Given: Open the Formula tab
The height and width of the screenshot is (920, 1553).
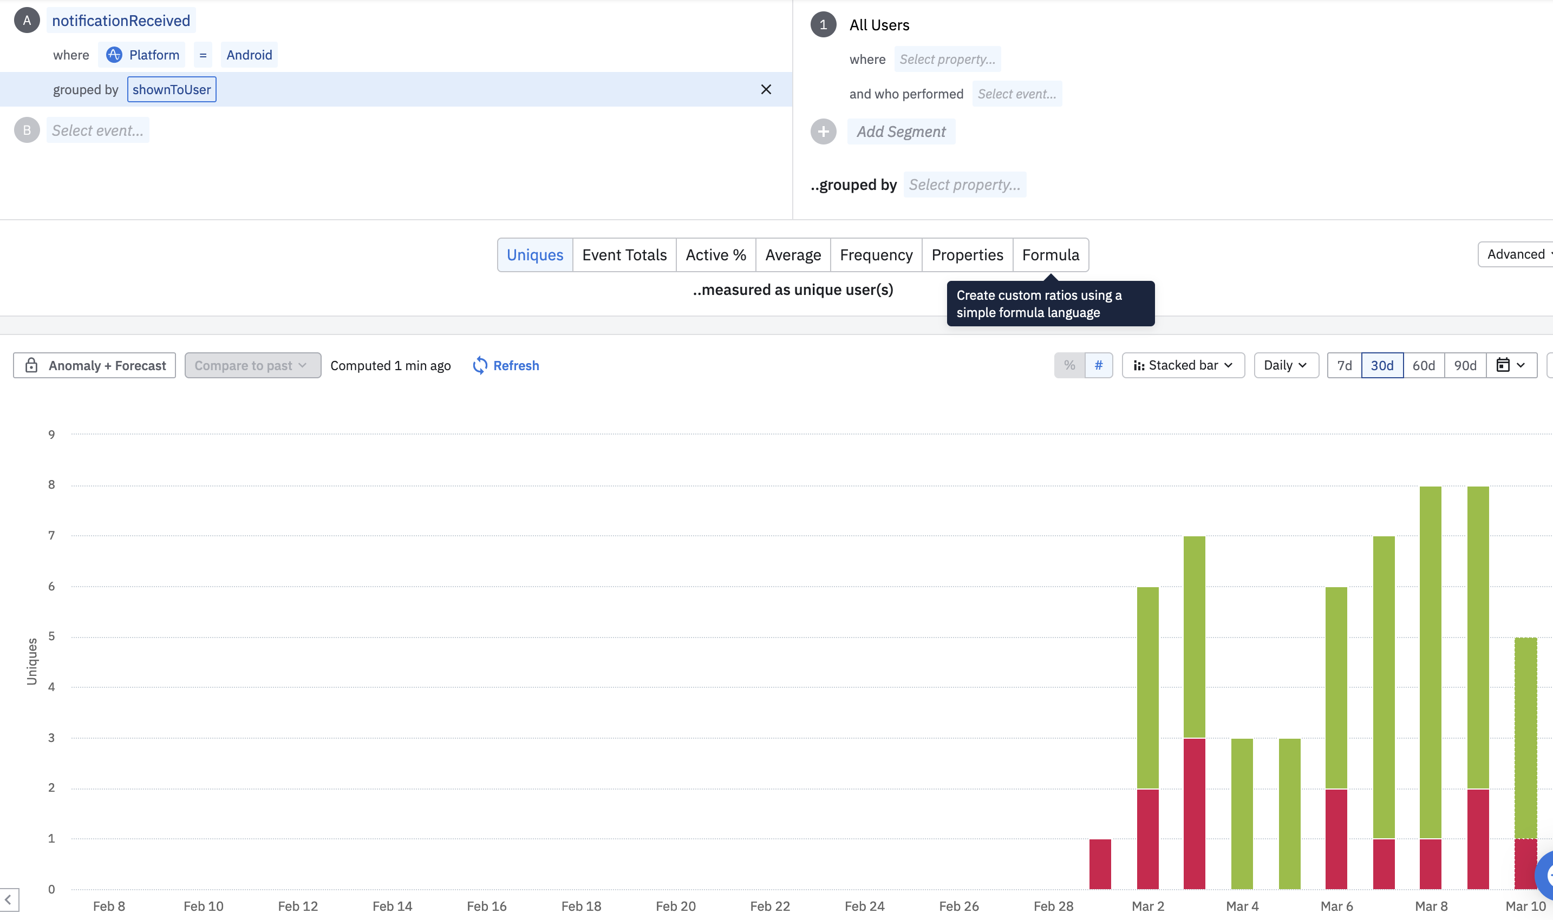Looking at the screenshot, I should [1050, 255].
